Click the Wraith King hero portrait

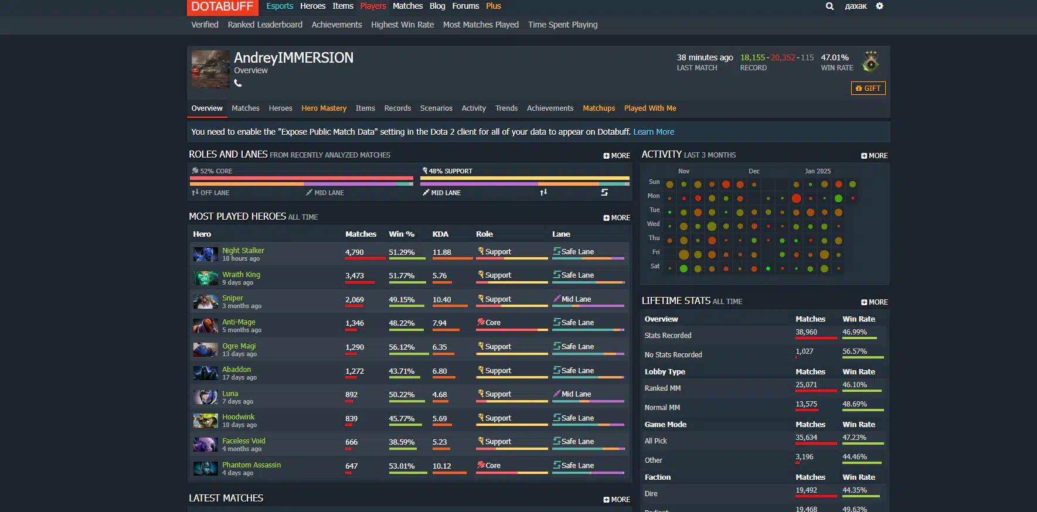click(x=205, y=278)
